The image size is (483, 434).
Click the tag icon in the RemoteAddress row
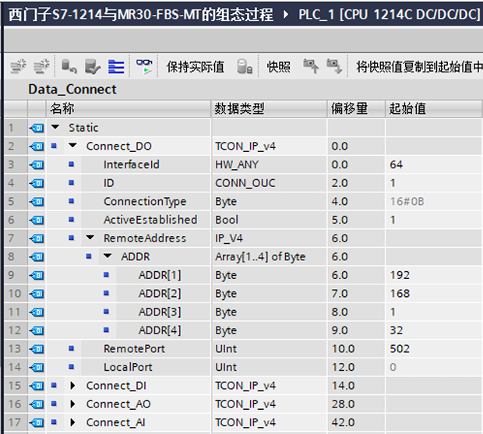pos(37,238)
